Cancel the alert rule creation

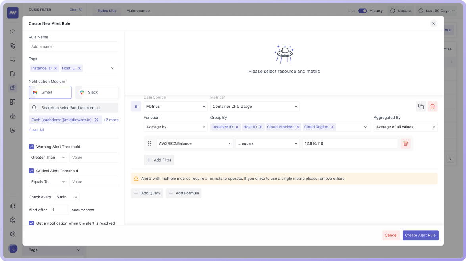391,235
